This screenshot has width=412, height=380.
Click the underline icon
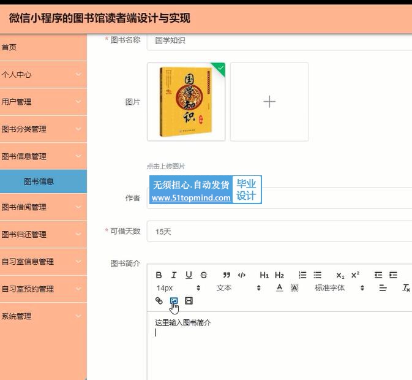point(189,275)
